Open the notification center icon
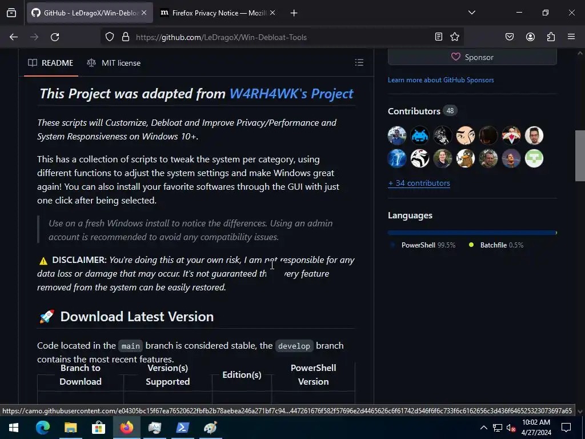Screen dimensions: 585x439 point(566,428)
